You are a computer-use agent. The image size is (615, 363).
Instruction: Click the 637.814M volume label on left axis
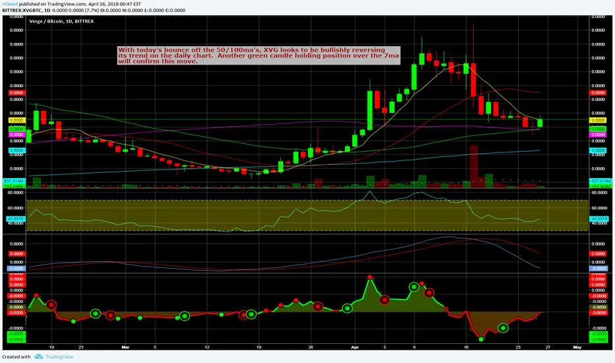coord(15,181)
